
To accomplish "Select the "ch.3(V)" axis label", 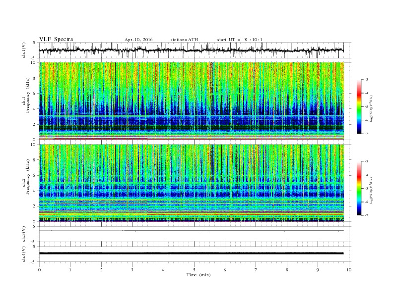I will pyautogui.click(x=24, y=234).
